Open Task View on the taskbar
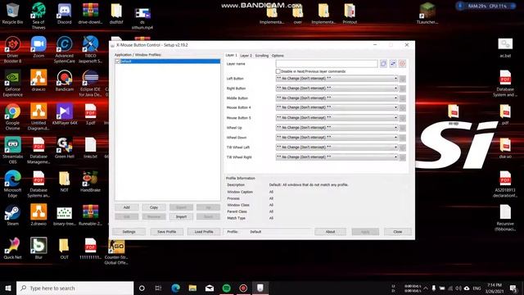Screen dimensions: 524x295 tap(158, 288)
